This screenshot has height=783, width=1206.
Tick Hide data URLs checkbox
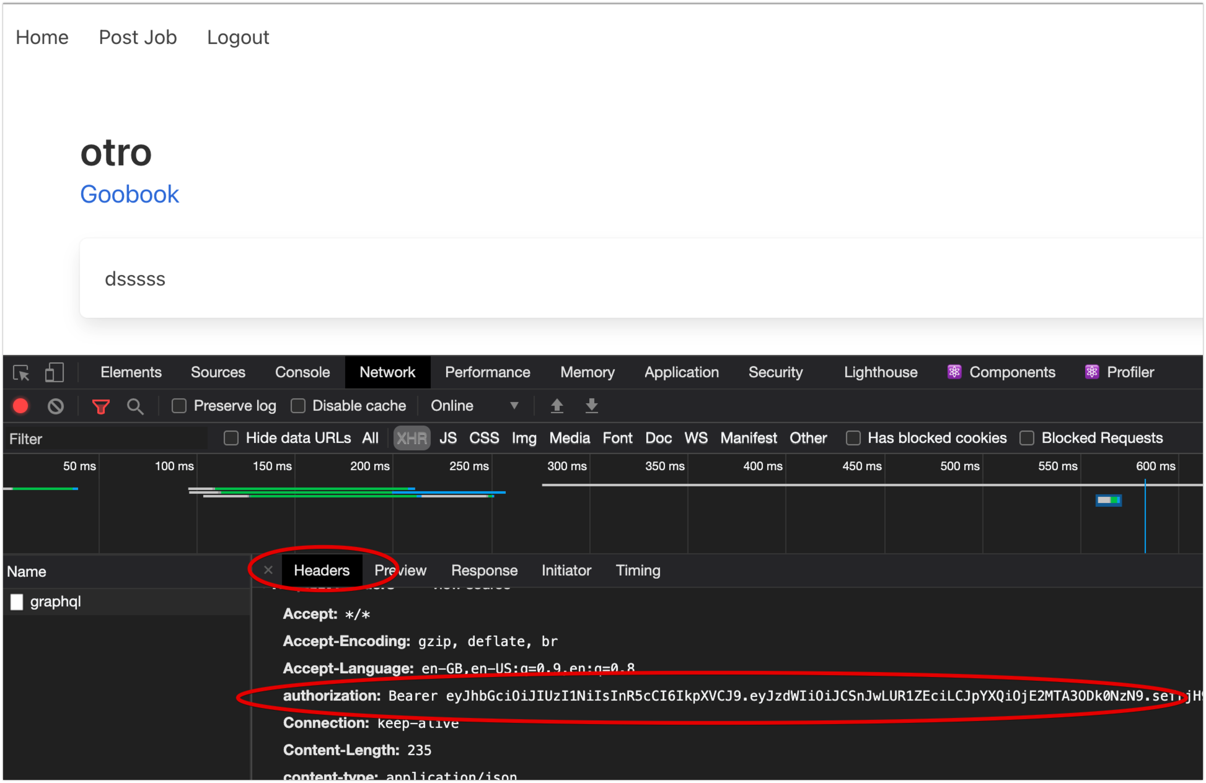click(231, 438)
